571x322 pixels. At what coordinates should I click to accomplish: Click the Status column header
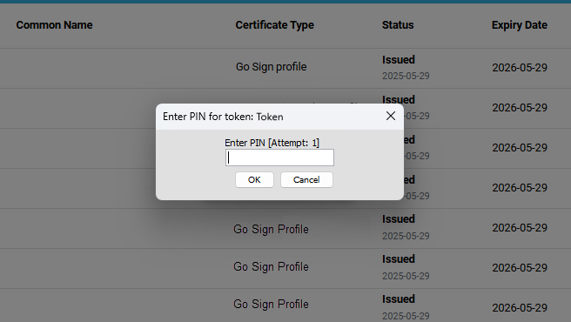[x=398, y=25]
